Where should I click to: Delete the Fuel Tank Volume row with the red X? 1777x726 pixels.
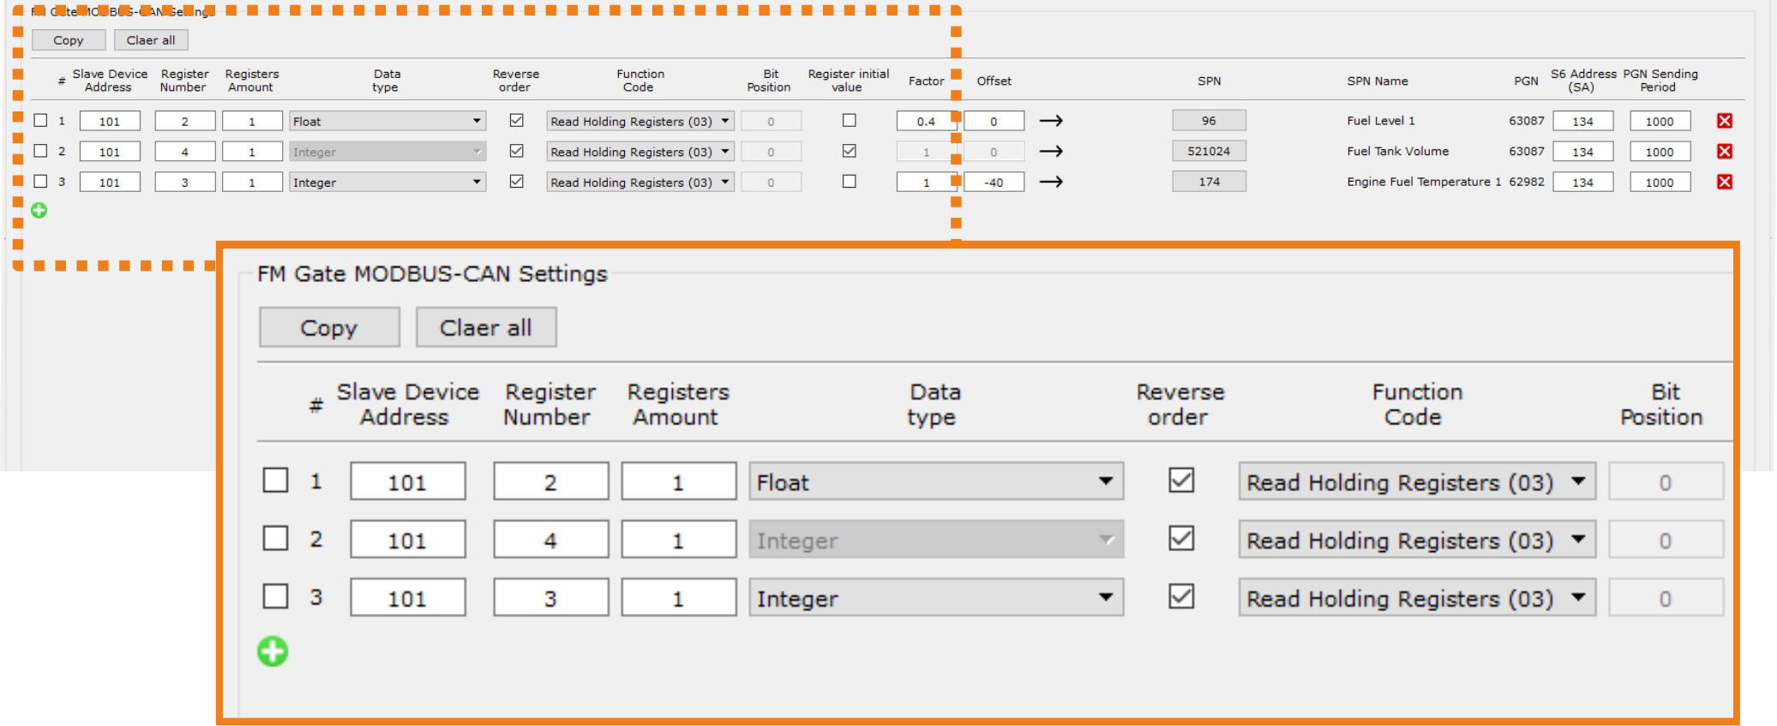tap(1725, 151)
